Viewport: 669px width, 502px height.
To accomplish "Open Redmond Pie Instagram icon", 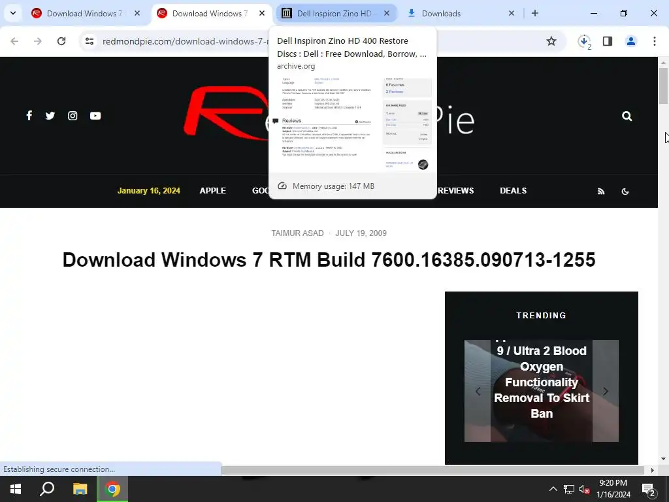I will (x=73, y=116).
